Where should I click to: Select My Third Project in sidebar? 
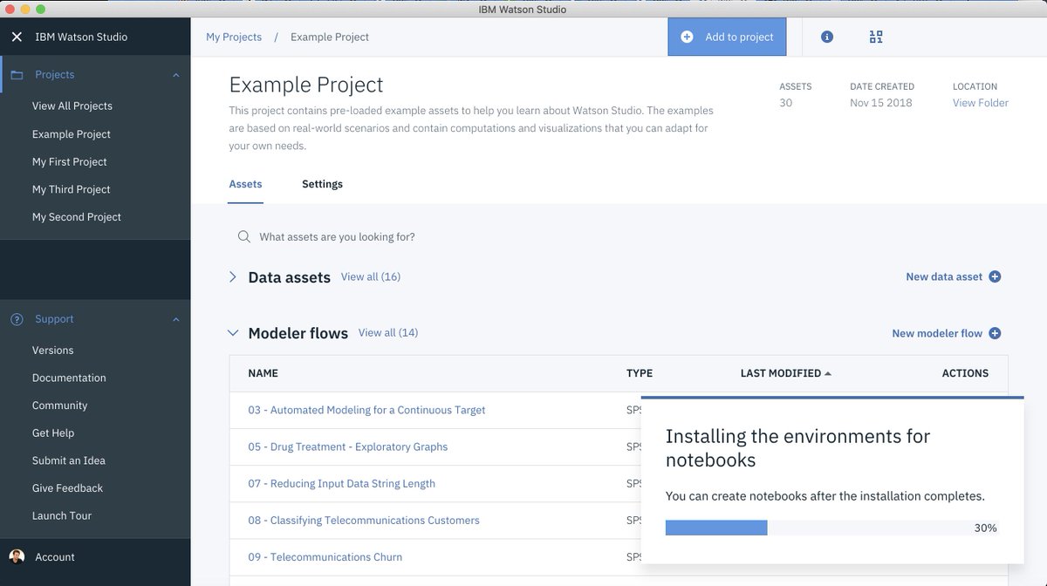[72, 189]
